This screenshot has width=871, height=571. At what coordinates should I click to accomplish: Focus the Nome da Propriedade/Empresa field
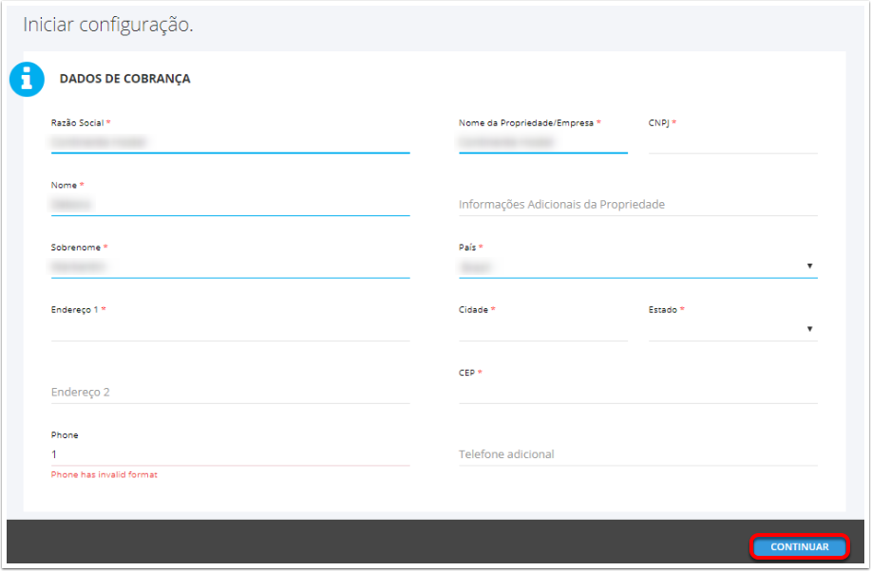pos(542,142)
